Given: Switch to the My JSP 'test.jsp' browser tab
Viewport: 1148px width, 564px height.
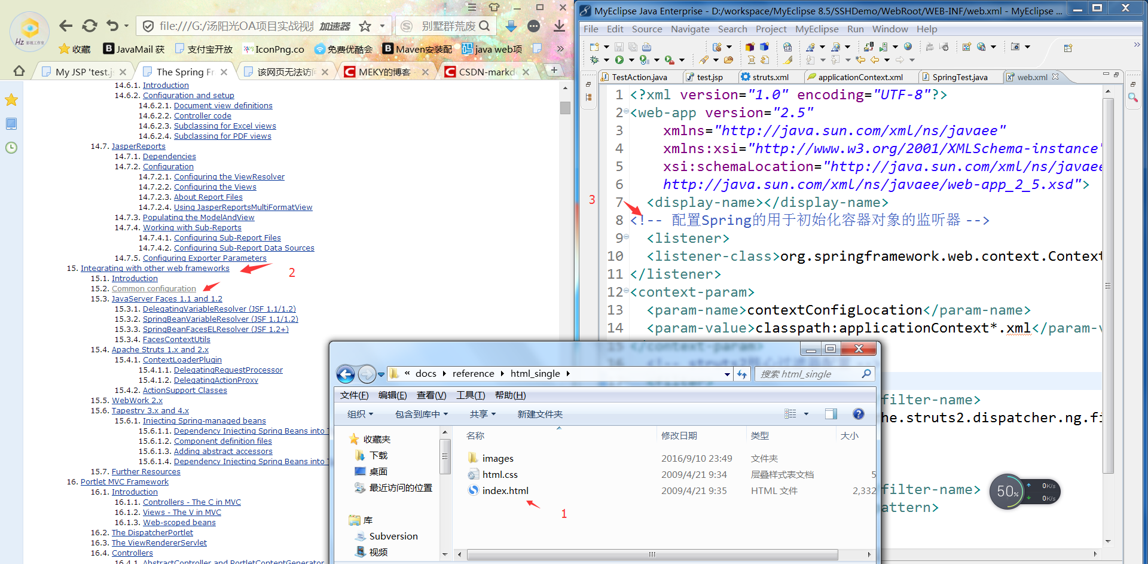Looking at the screenshot, I should point(84,72).
